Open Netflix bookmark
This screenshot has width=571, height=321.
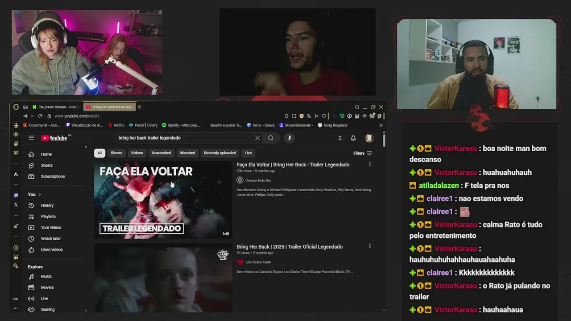click(x=116, y=125)
